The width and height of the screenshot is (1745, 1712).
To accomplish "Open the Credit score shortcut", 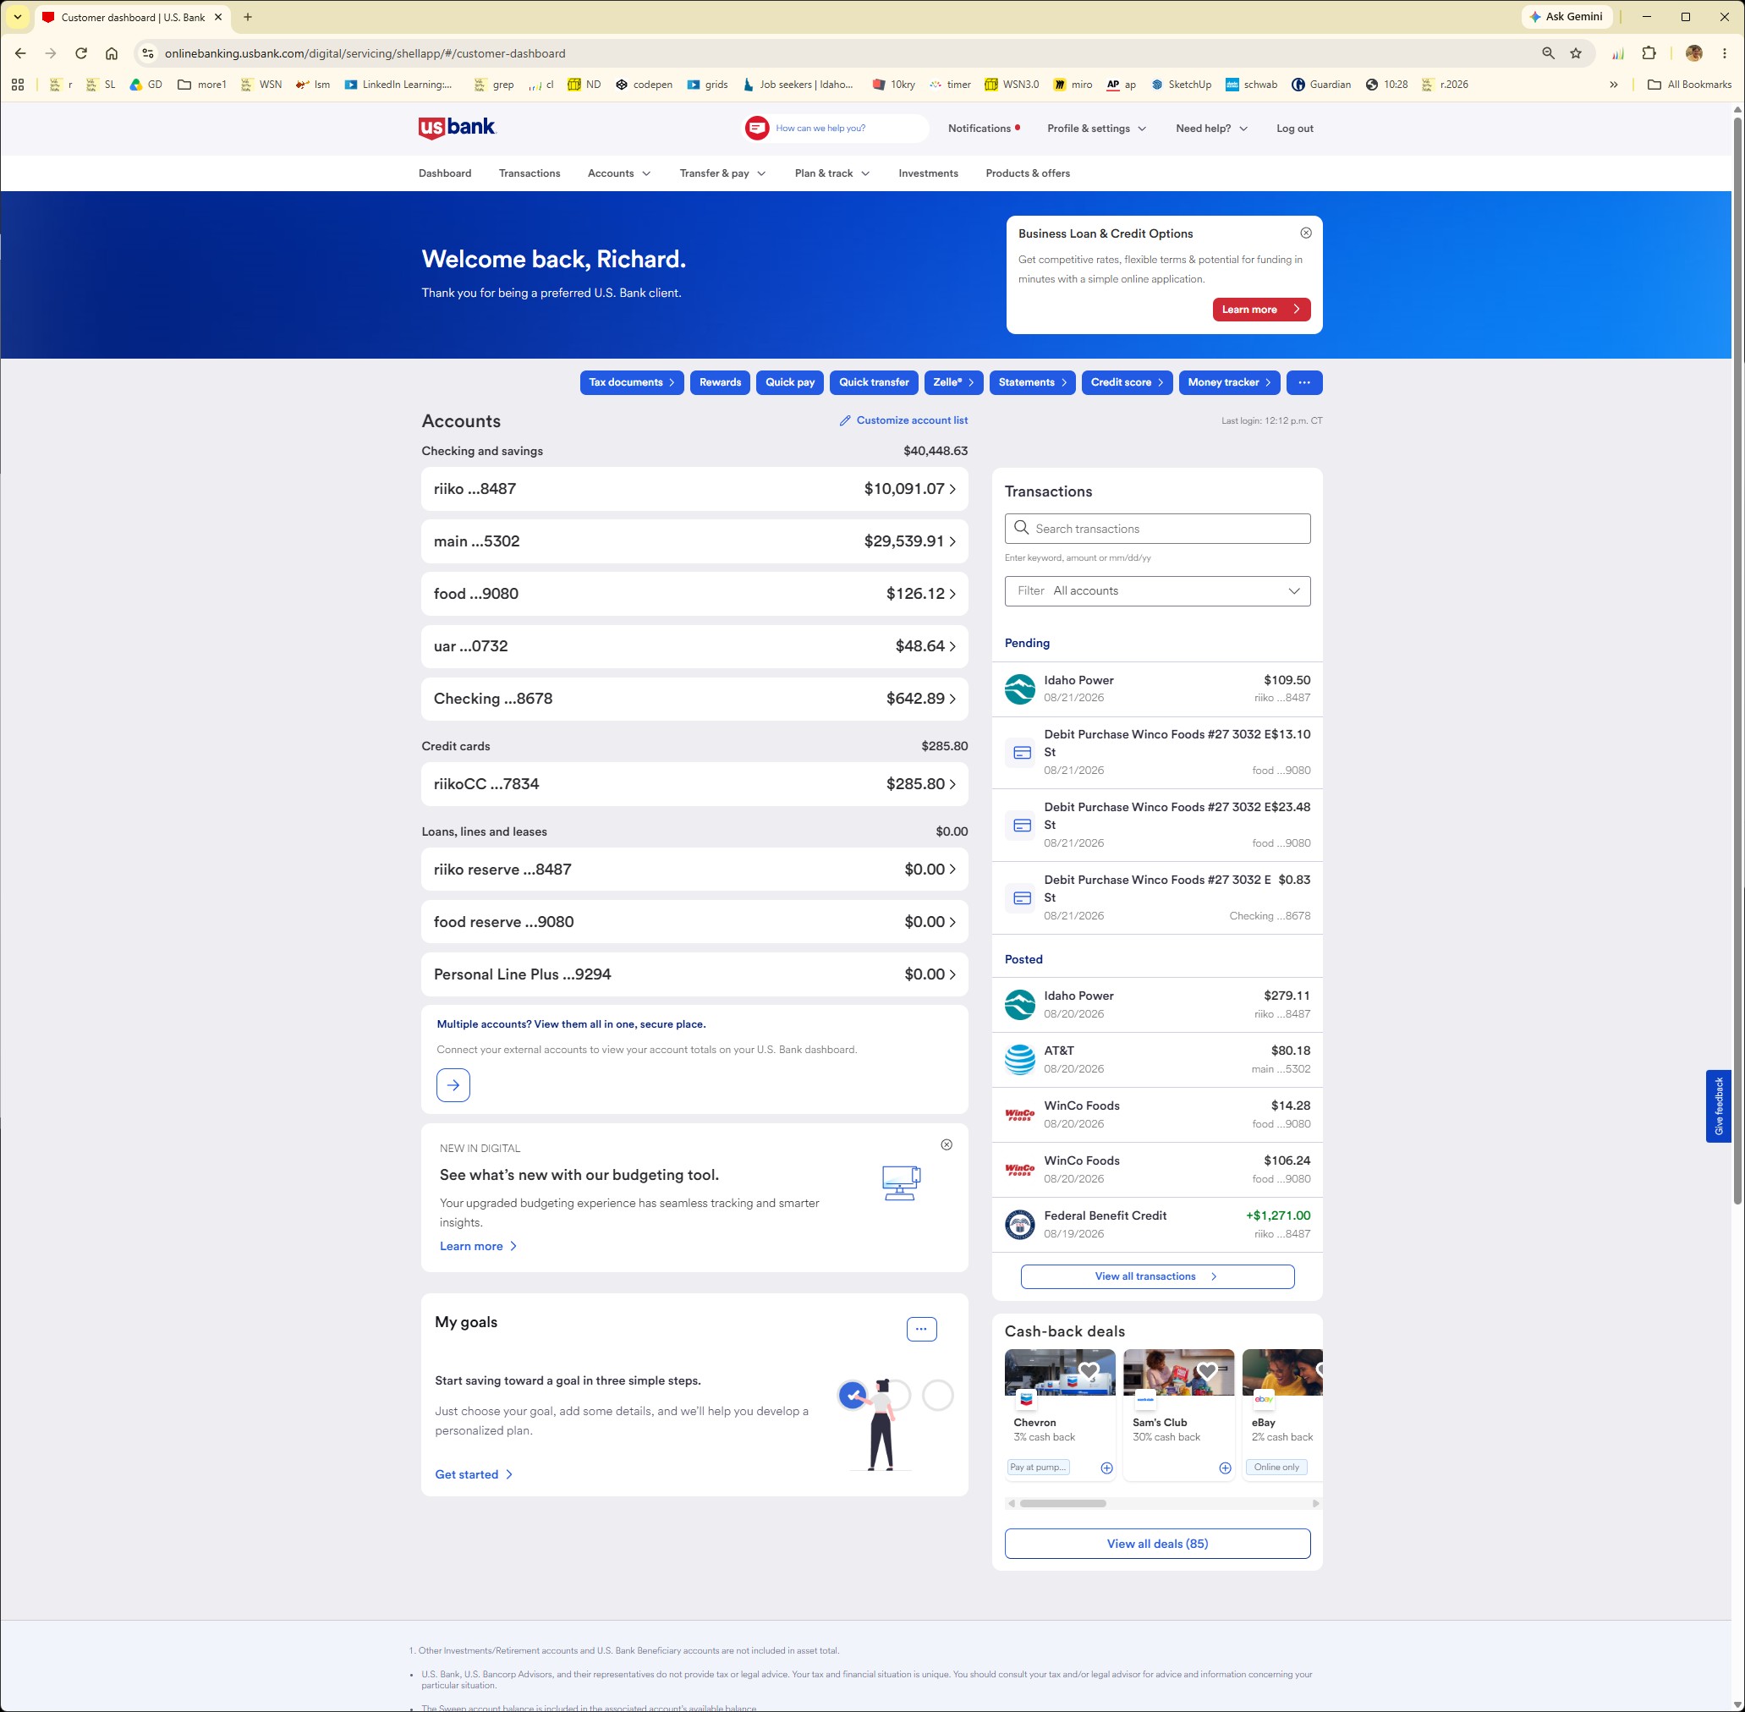I will (x=1128, y=382).
